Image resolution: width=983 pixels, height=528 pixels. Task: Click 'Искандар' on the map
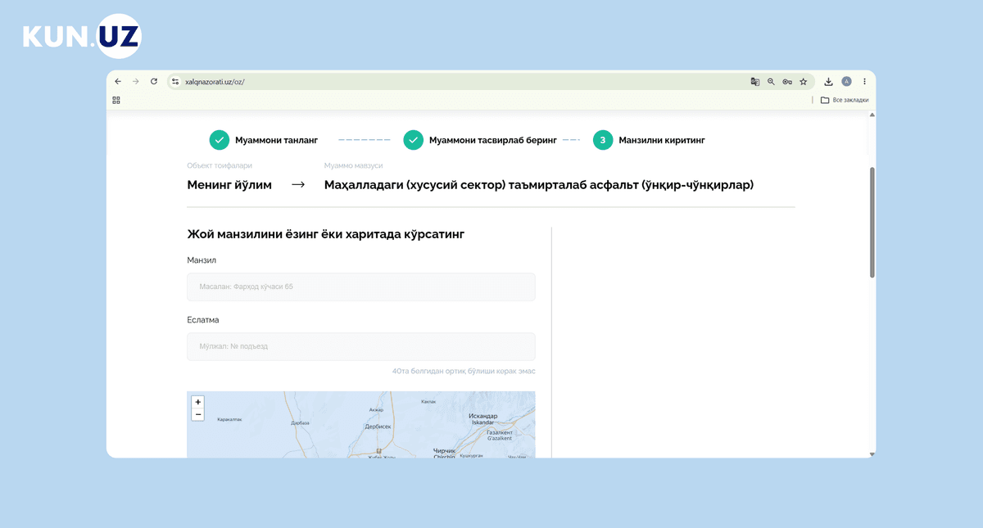(x=482, y=416)
